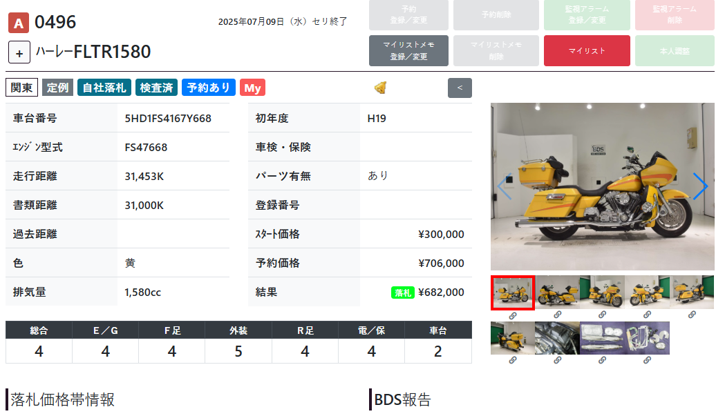Open link icon under rear-left view thumbnail
Viewport: 725px width, 416px height.
point(513,360)
